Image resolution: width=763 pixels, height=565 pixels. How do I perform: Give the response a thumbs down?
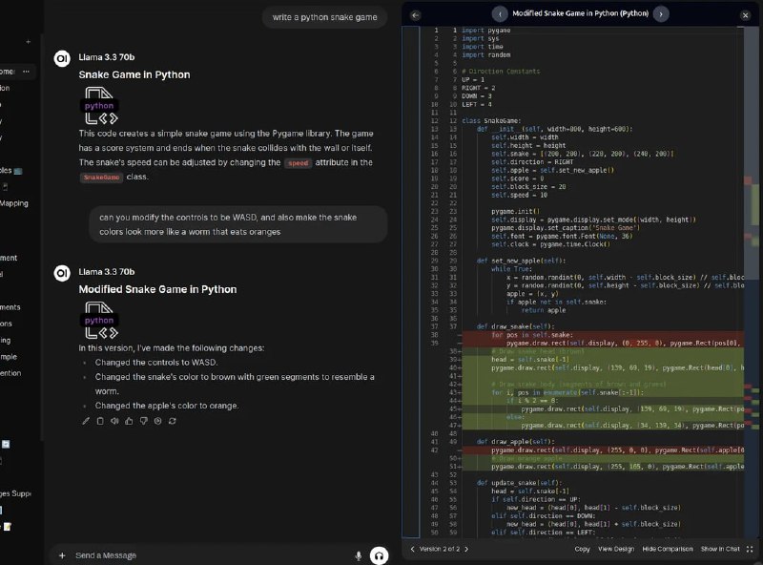click(144, 421)
